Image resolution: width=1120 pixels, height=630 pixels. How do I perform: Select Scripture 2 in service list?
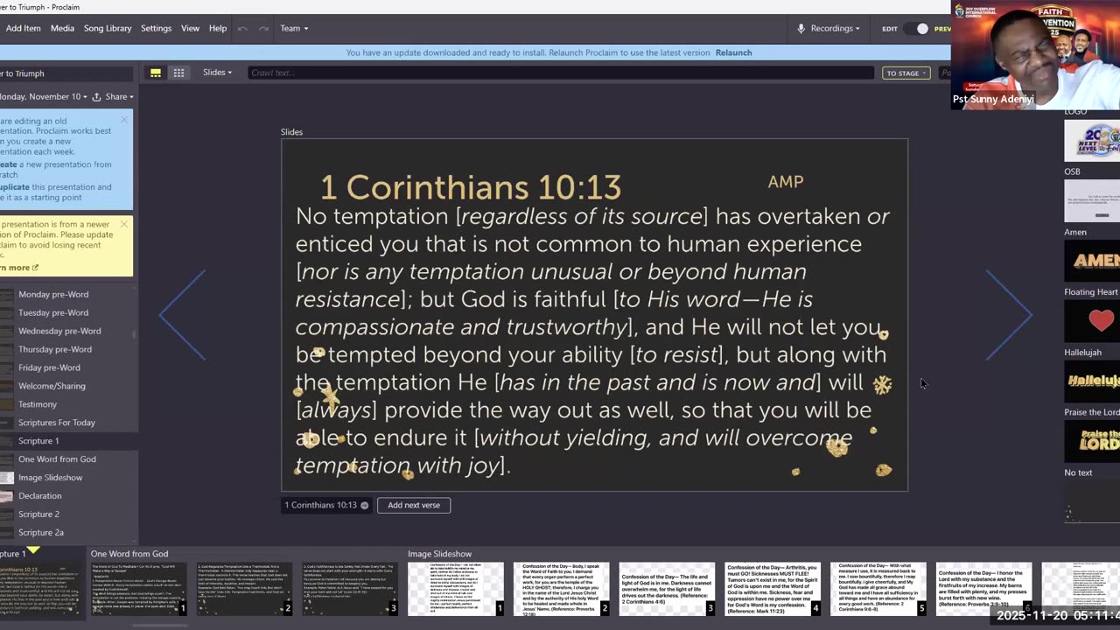point(38,514)
